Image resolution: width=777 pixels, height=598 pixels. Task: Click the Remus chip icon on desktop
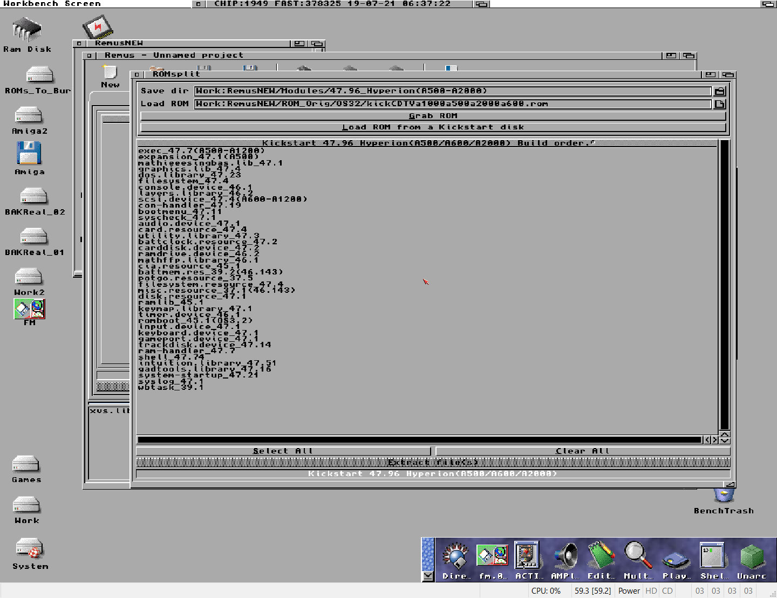tap(98, 26)
